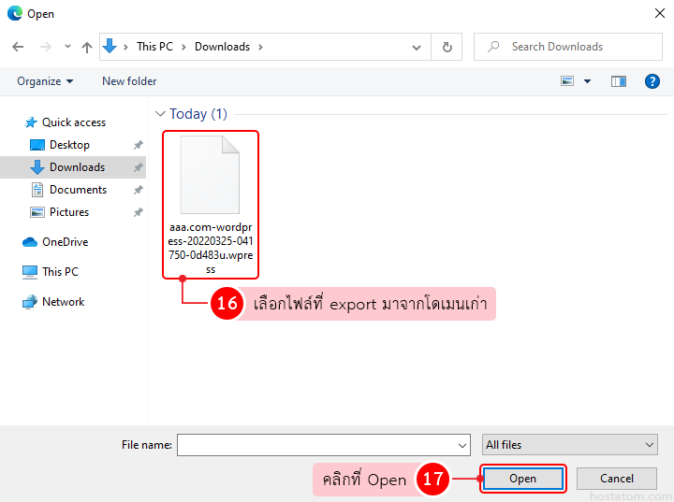Open the Help question mark icon
Image resolution: width=674 pixels, height=502 pixels.
pos(652,81)
